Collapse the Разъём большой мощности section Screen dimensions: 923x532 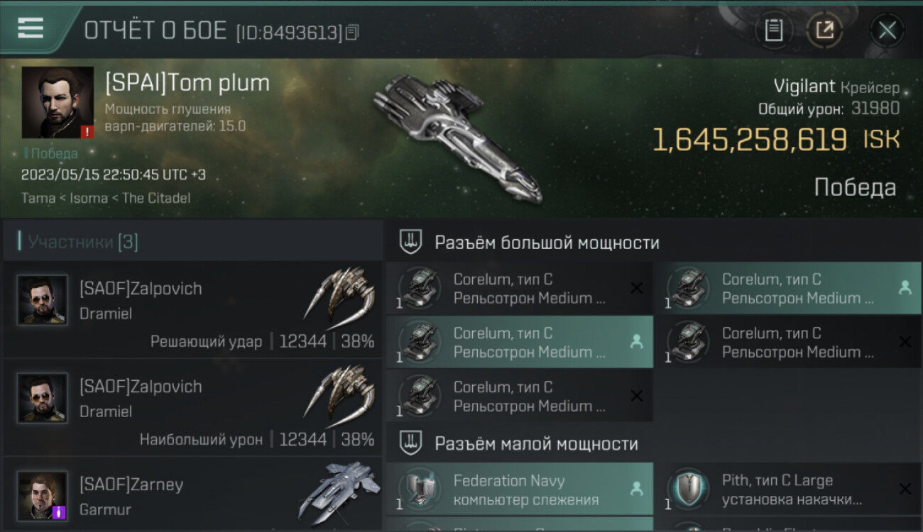point(547,243)
